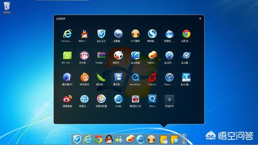Launch Fetion from the dock

pyautogui.click(x=130, y=139)
